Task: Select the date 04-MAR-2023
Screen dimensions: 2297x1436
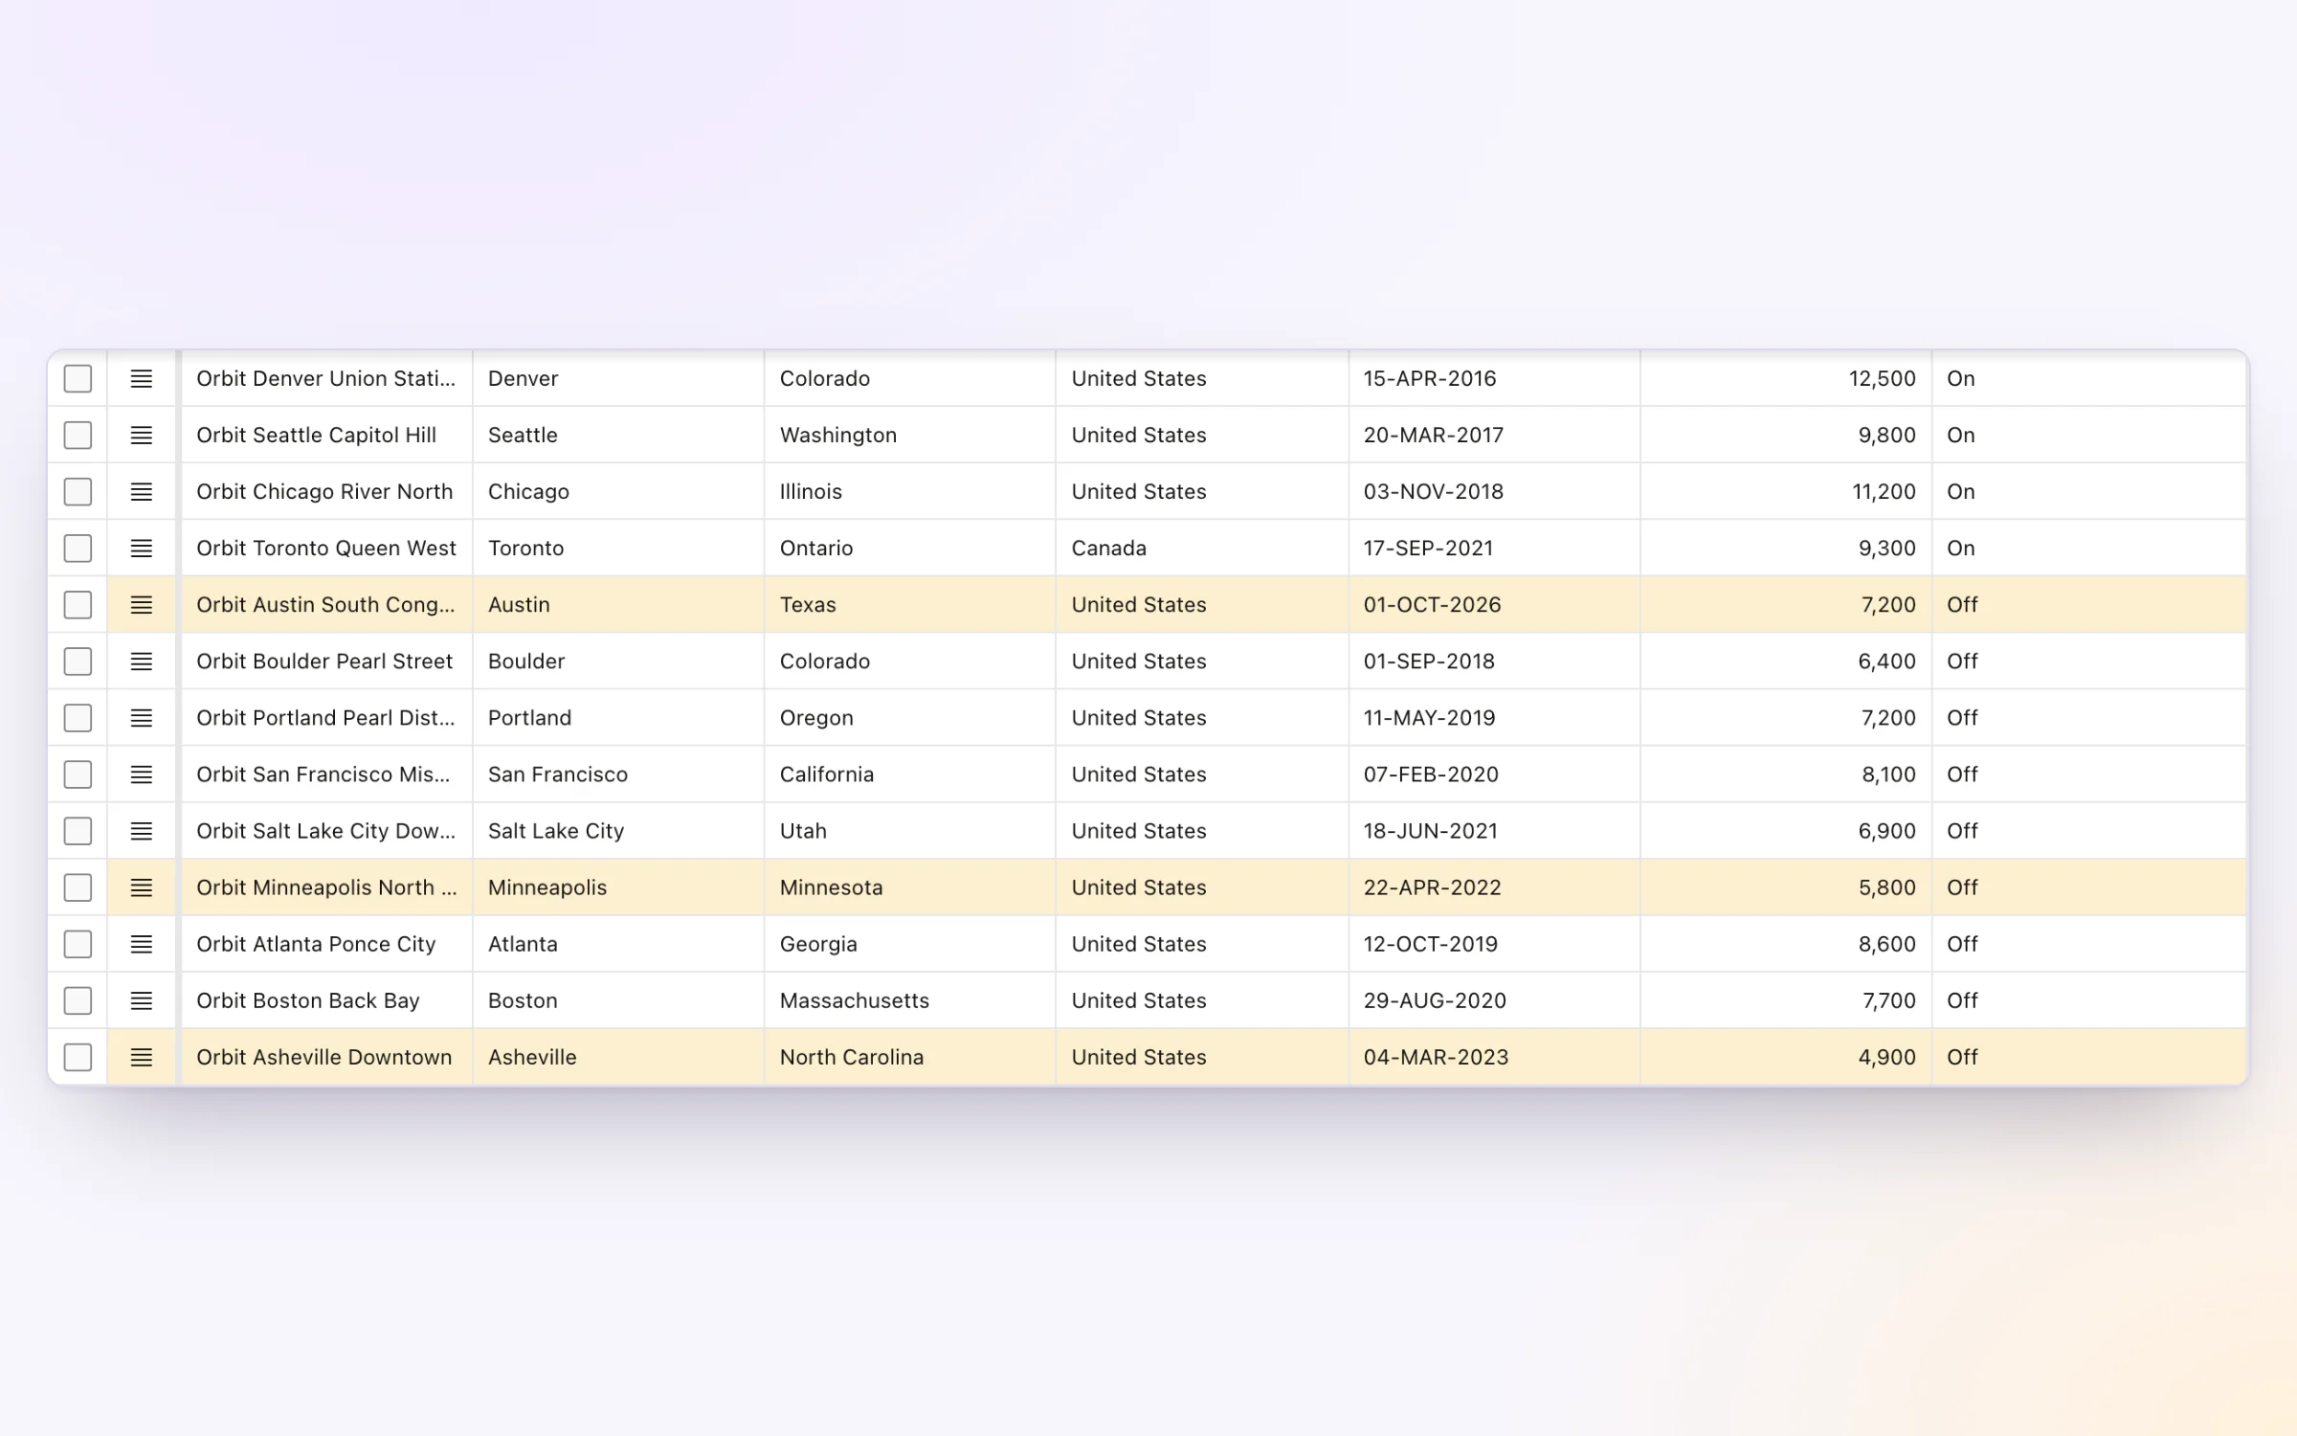Action: [1436, 1057]
